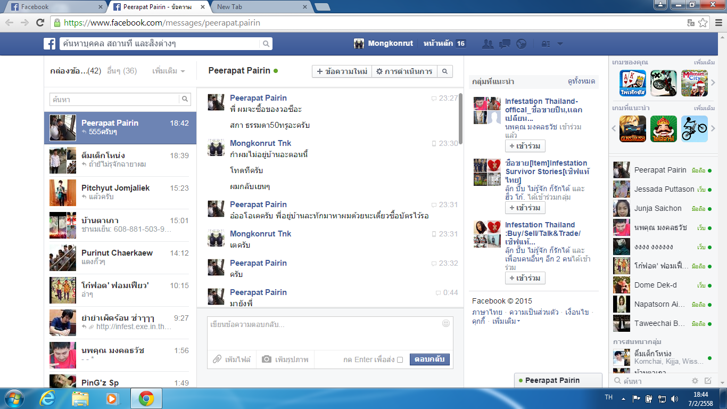This screenshot has width=727, height=409.
Task: Open Peerapat Pairin chat tab at bottom
Action: pos(558,380)
